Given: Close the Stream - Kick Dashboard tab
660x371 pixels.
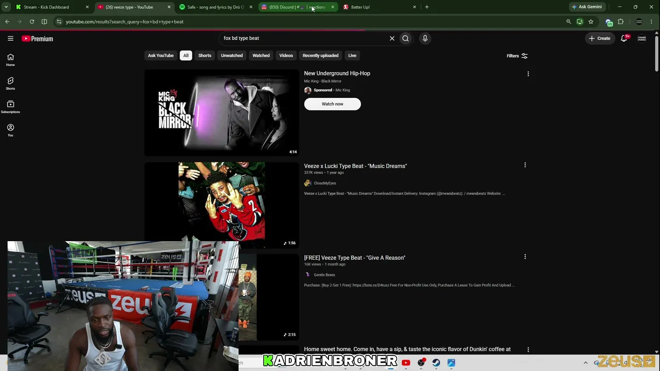Looking at the screenshot, I should pyautogui.click(x=87, y=7).
